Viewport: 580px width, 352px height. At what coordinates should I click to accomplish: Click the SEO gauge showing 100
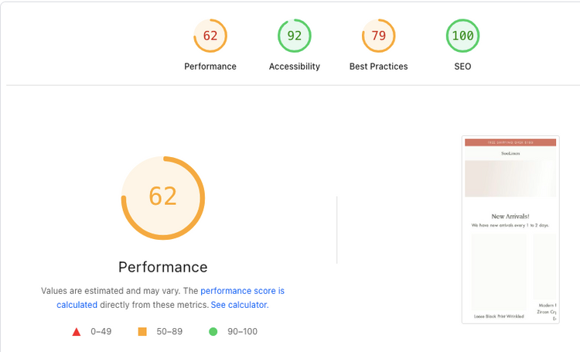(462, 36)
